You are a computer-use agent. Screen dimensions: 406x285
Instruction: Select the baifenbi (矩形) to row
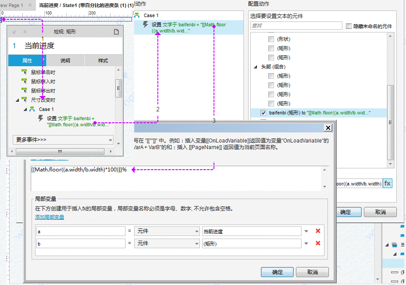coord(319,113)
